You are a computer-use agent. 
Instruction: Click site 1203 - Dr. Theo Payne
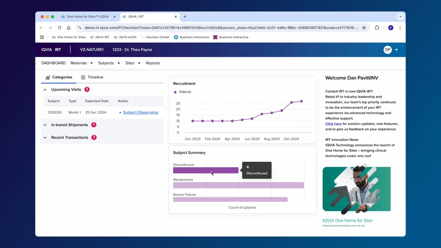tap(132, 50)
